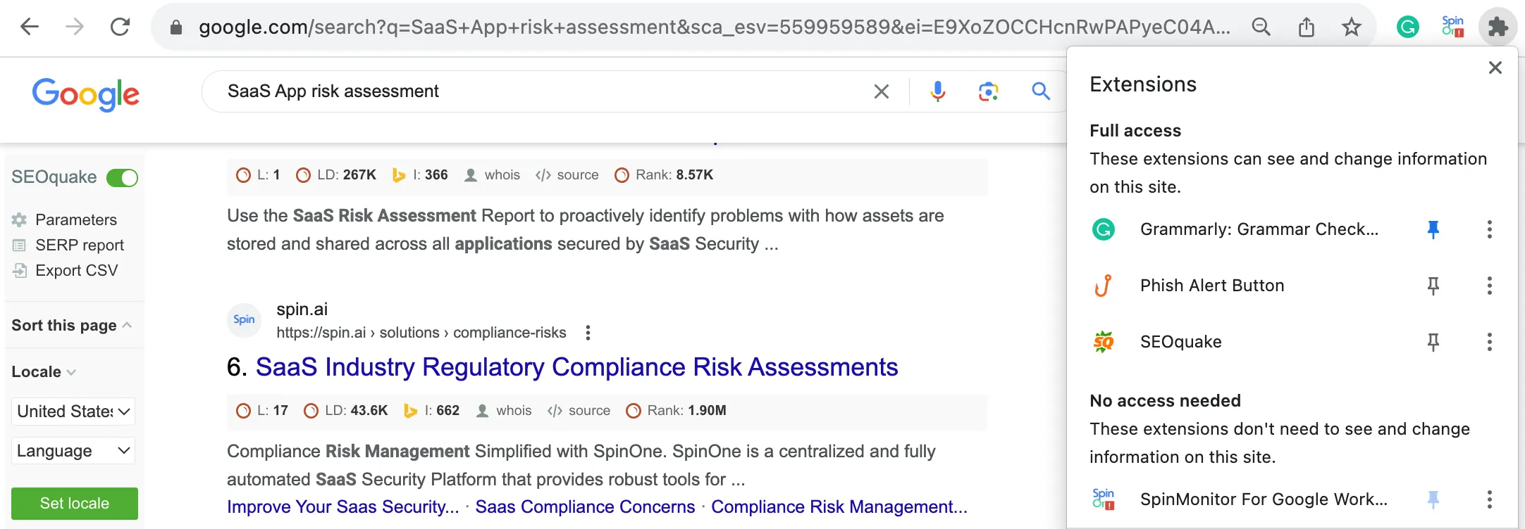1525x529 pixels.
Task: Activate voice search microphone
Action: pyautogui.click(x=937, y=91)
